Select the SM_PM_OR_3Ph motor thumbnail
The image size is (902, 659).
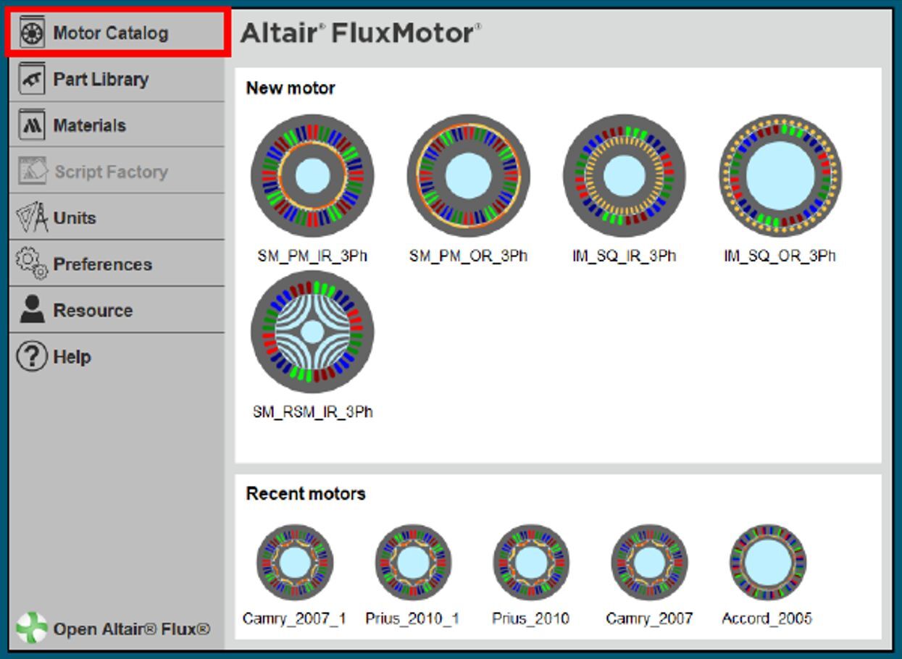[x=469, y=176]
